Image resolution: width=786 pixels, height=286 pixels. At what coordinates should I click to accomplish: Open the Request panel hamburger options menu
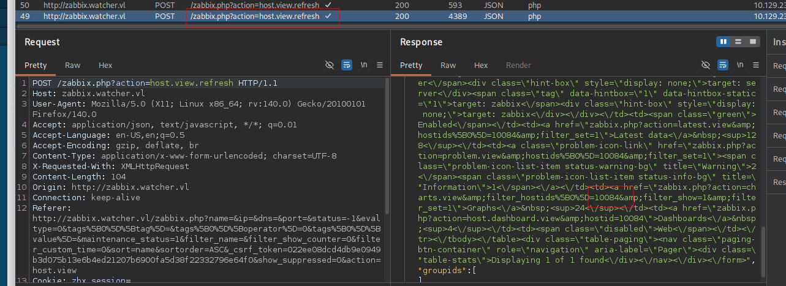[380, 65]
